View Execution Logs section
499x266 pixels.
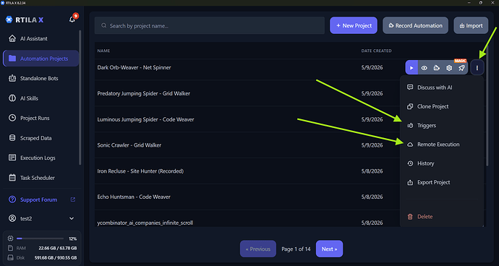tap(40, 158)
